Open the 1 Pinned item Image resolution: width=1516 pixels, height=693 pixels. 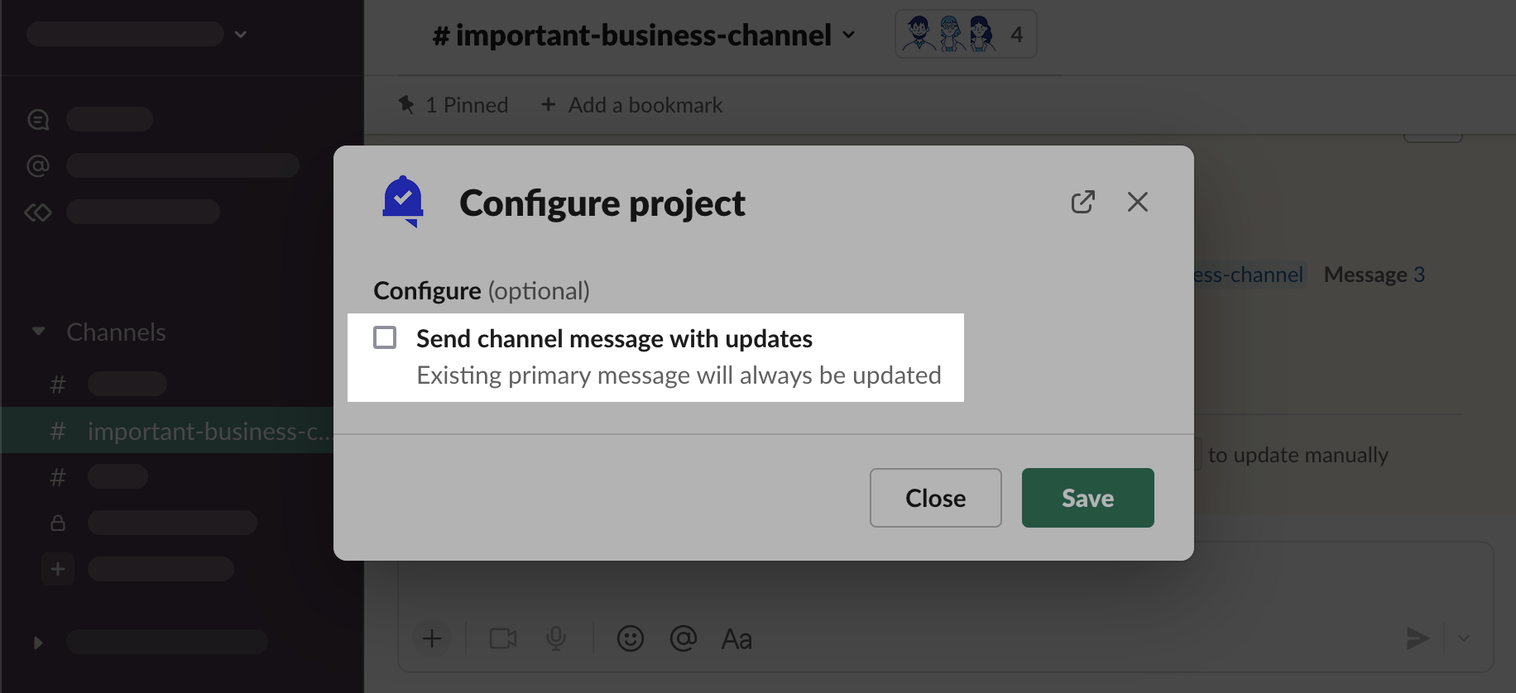[x=453, y=105]
